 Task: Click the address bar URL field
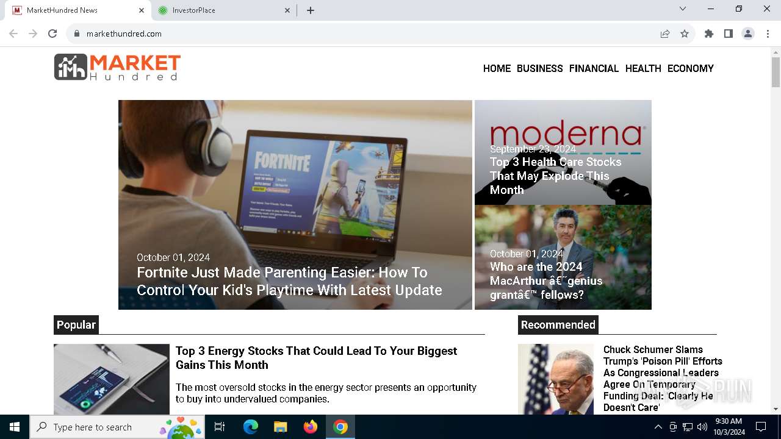coord(366,34)
